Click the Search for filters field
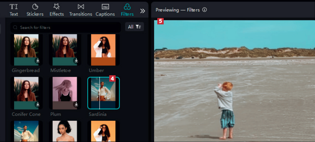Screen dimensions: 315x142 [x=67, y=27]
